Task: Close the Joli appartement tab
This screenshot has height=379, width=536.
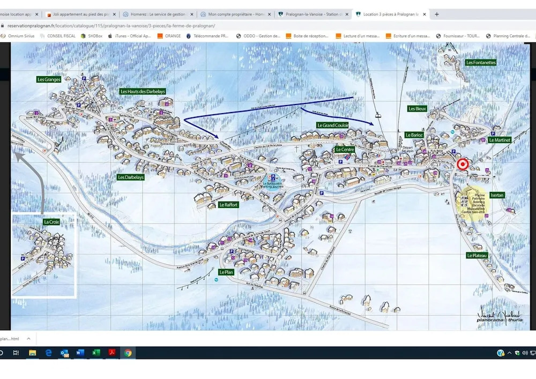Action: (x=113, y=14)
